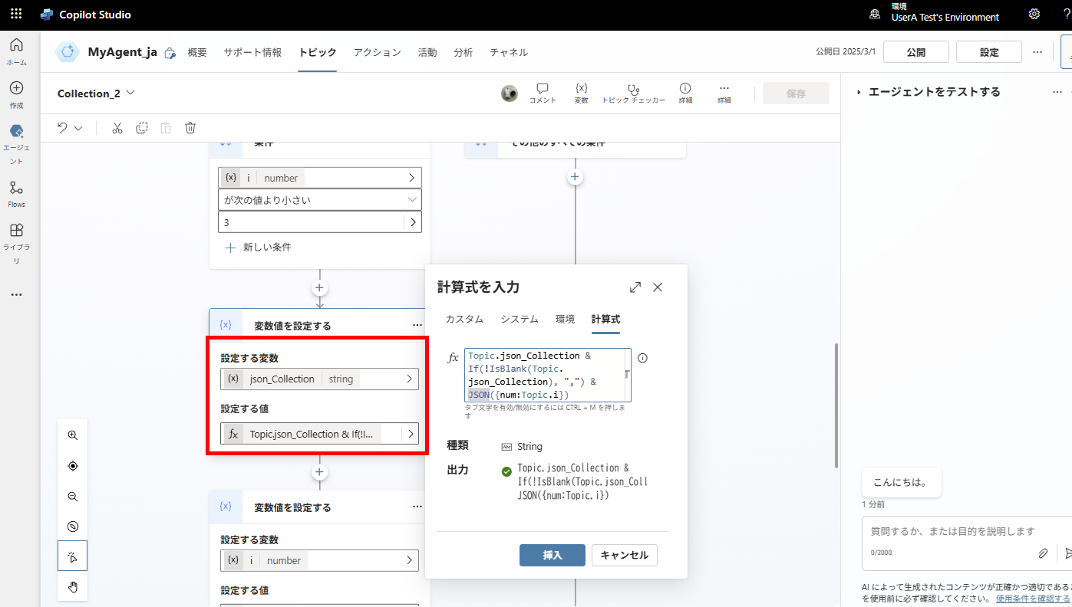
Task: Cut the node with the scissors icon
Action: [117, 127]
